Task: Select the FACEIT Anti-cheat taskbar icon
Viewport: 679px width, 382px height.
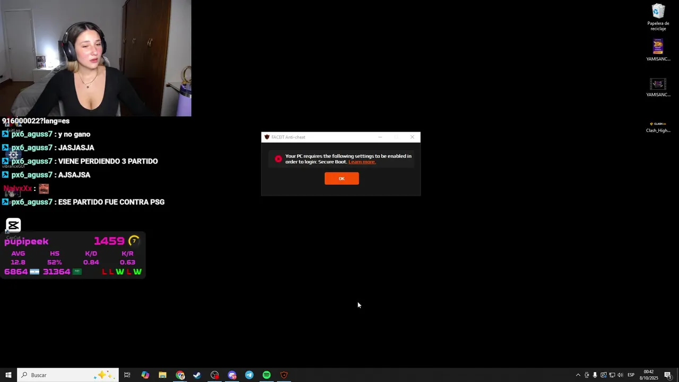Action: (284, 375)
